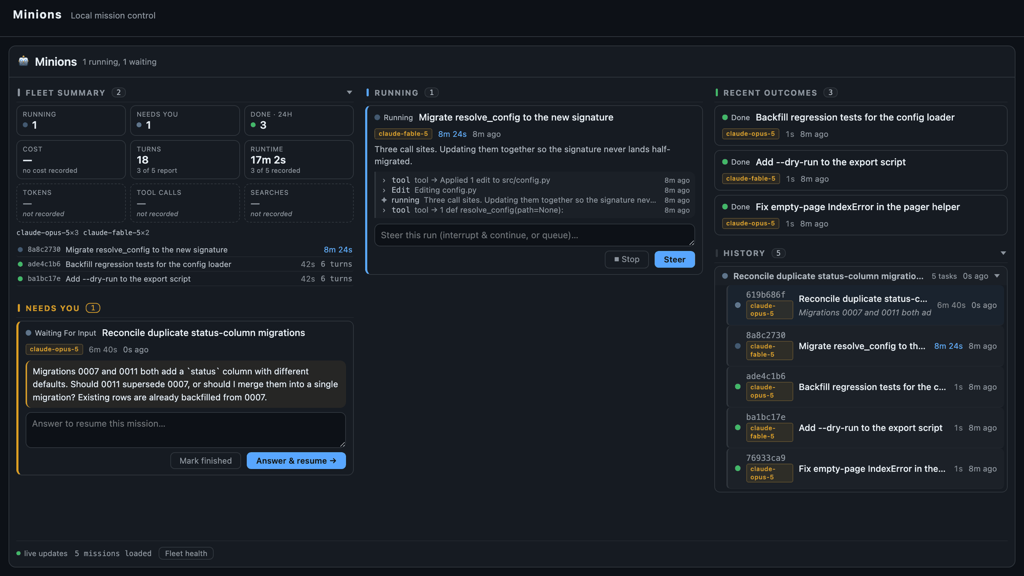This screenshot has height=576, width=1024.
Task: Open Fleet health
Action: [x=186, y=553]
